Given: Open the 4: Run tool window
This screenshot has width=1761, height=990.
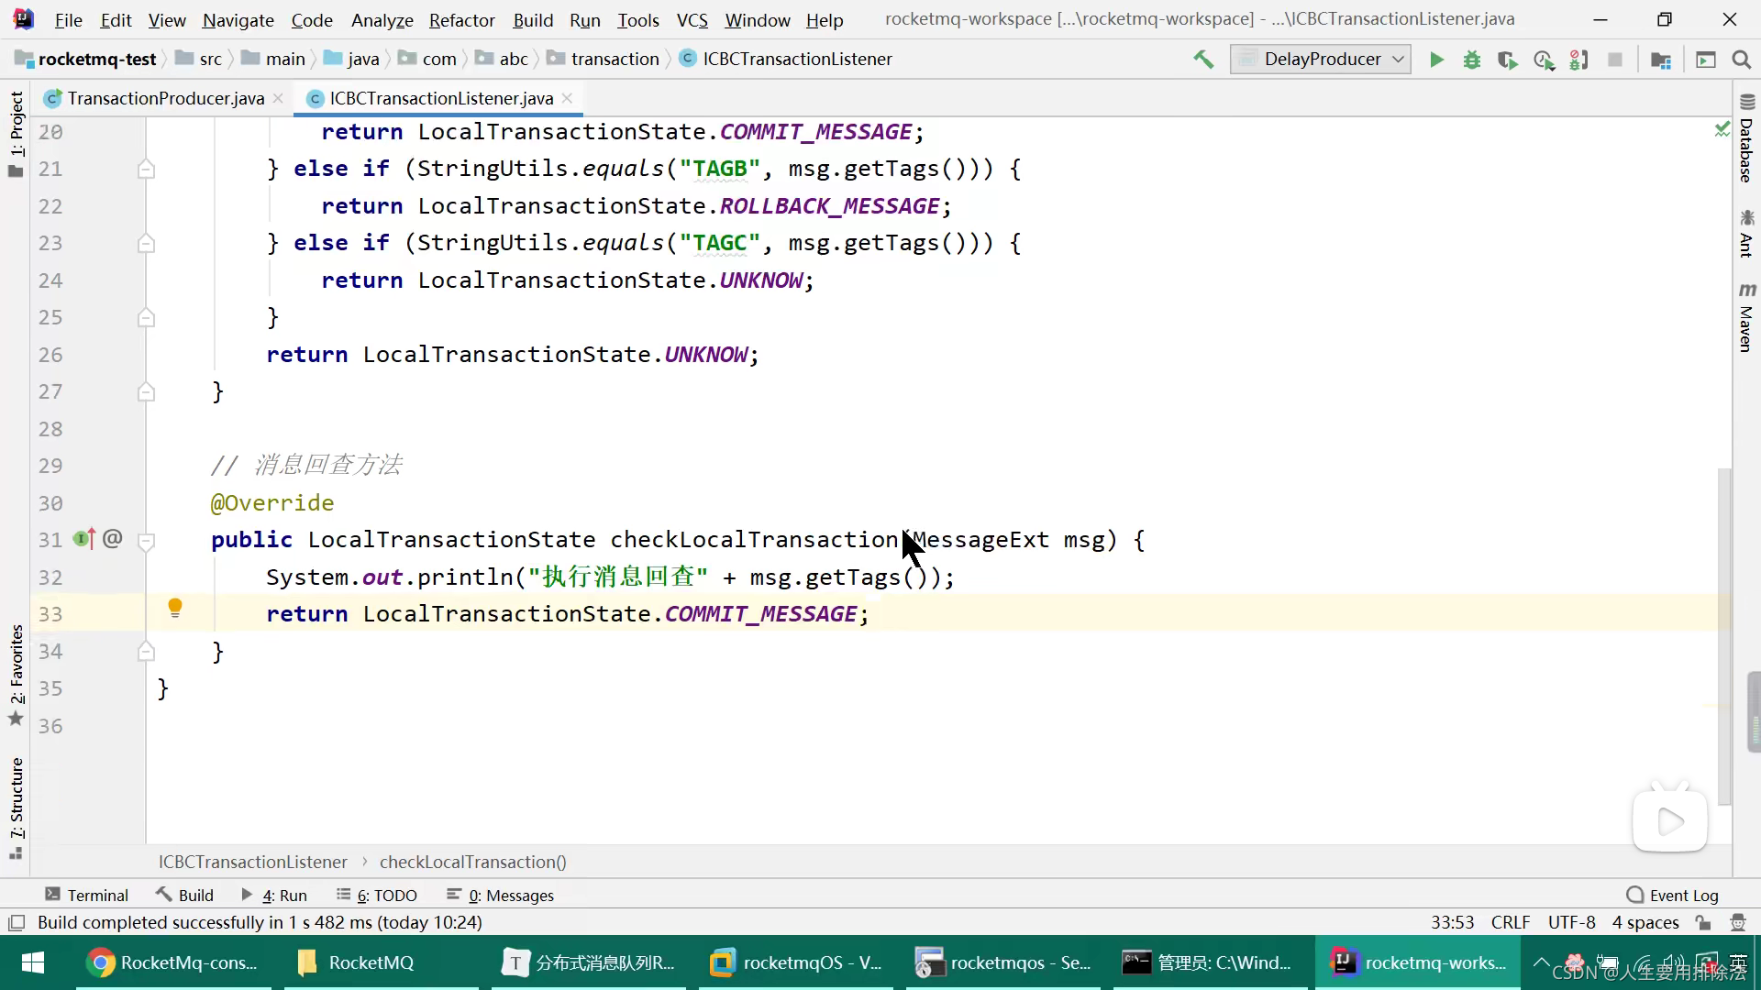Looking at the screenshot, I should [x=273, y=896].
